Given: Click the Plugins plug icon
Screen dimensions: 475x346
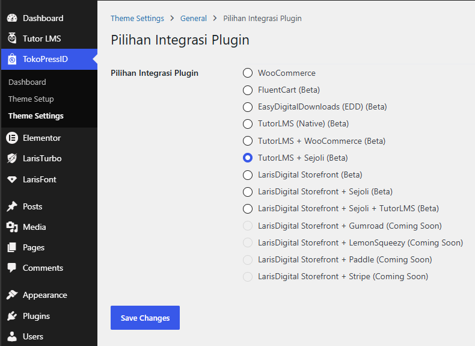Looking at the screenshot, I should click(12, 316).
